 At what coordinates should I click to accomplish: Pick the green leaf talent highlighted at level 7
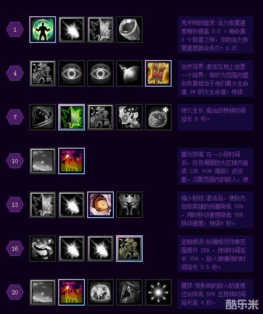(71, 117)
